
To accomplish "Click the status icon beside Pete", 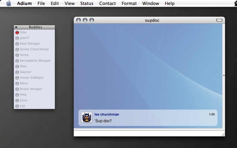I will click(17, 95).
